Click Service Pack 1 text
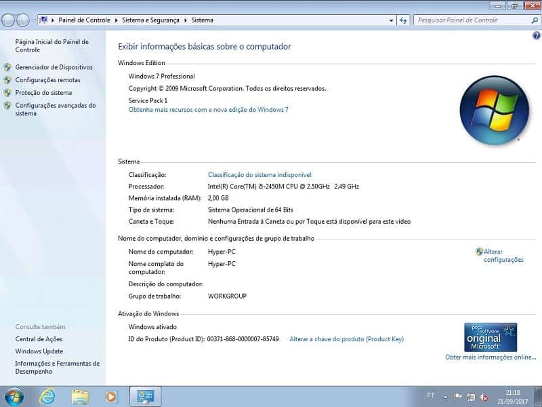This screenshot has width=542, height=407. (148, 100)
